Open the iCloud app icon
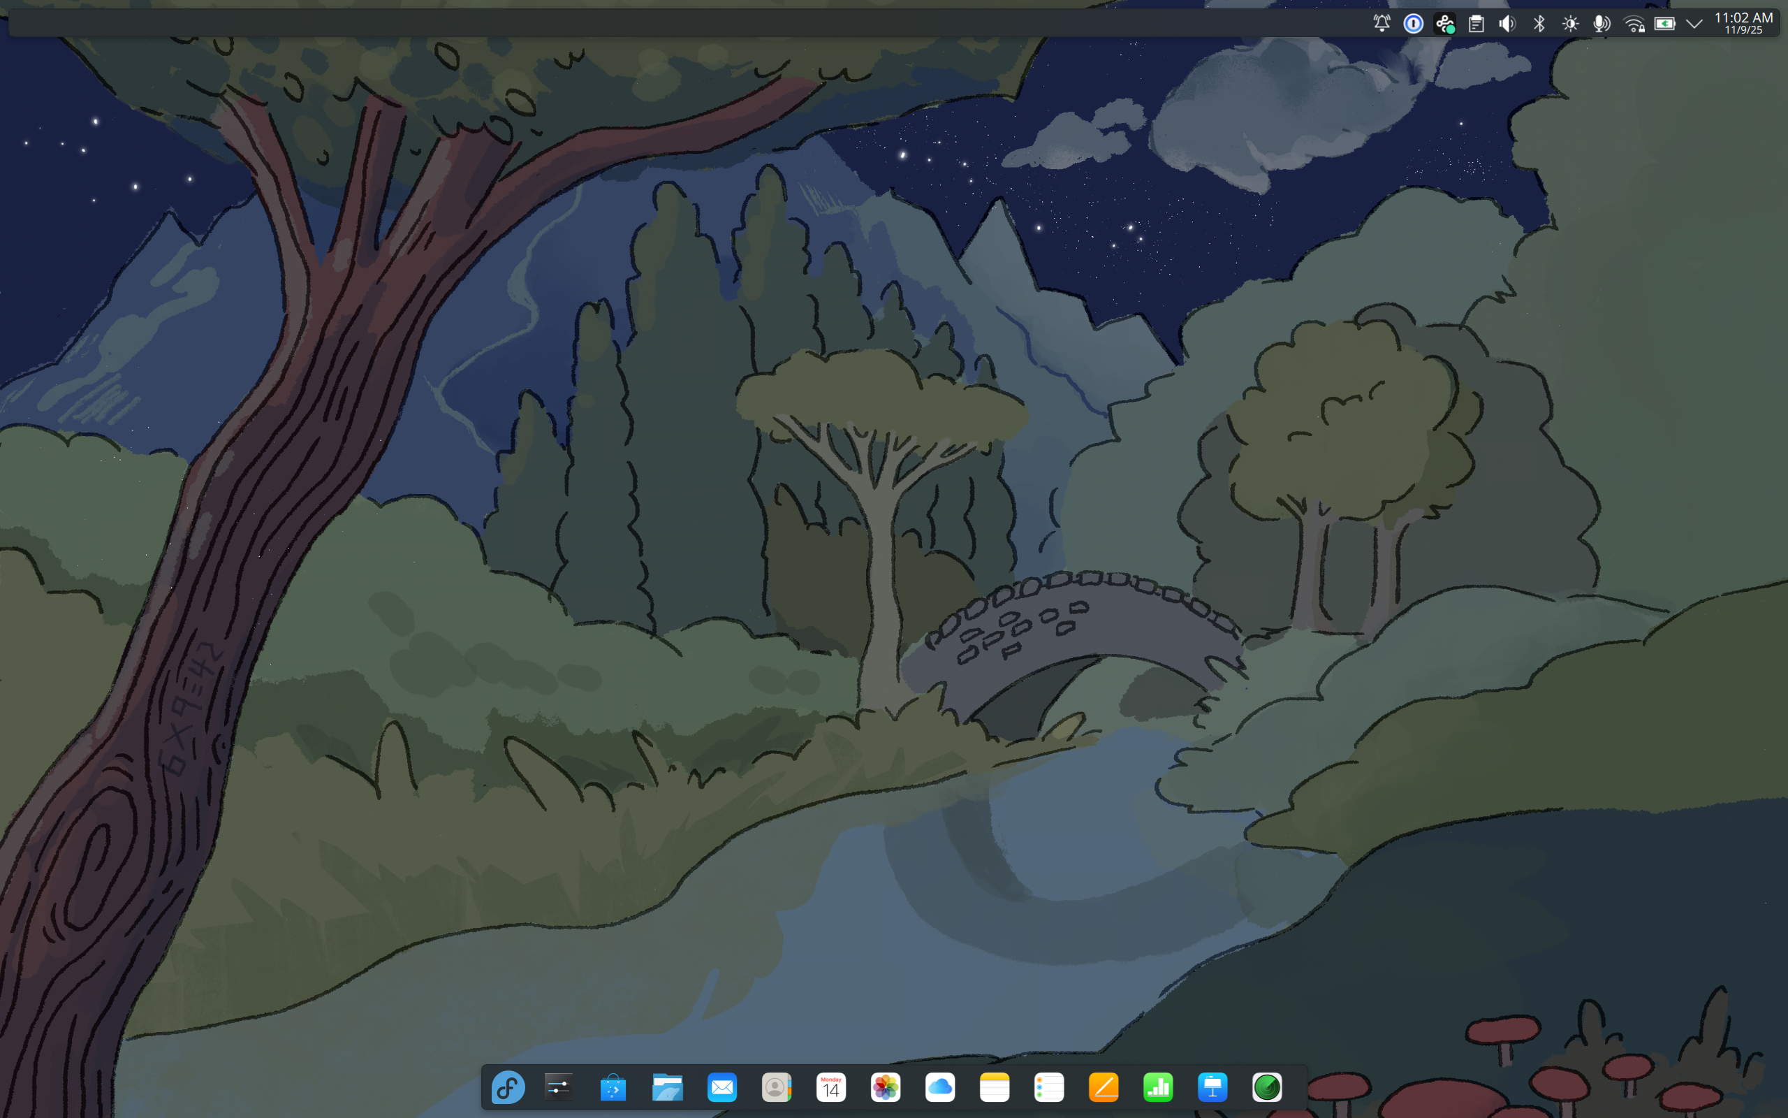The height and width of the screenshot is (1118, 1788). click(x=940, y=1087)
